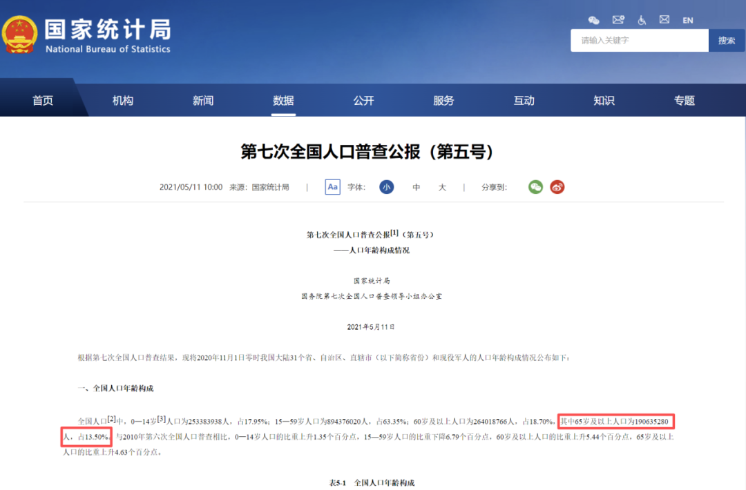Click the section heading 一、全国人口年龄构成
This screenshot has width=746, height=490.
115,389
